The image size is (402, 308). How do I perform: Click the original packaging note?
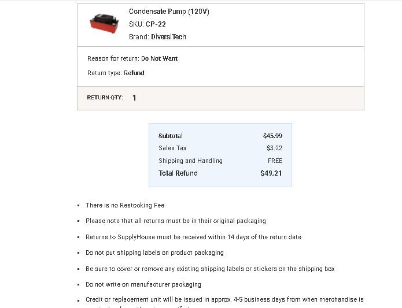pyautogui.click(x=176, y=221)
